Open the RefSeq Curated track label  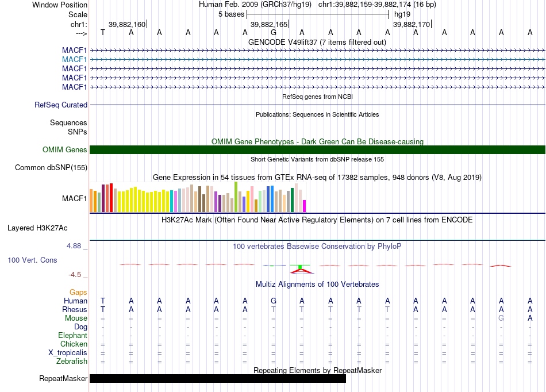61,105
